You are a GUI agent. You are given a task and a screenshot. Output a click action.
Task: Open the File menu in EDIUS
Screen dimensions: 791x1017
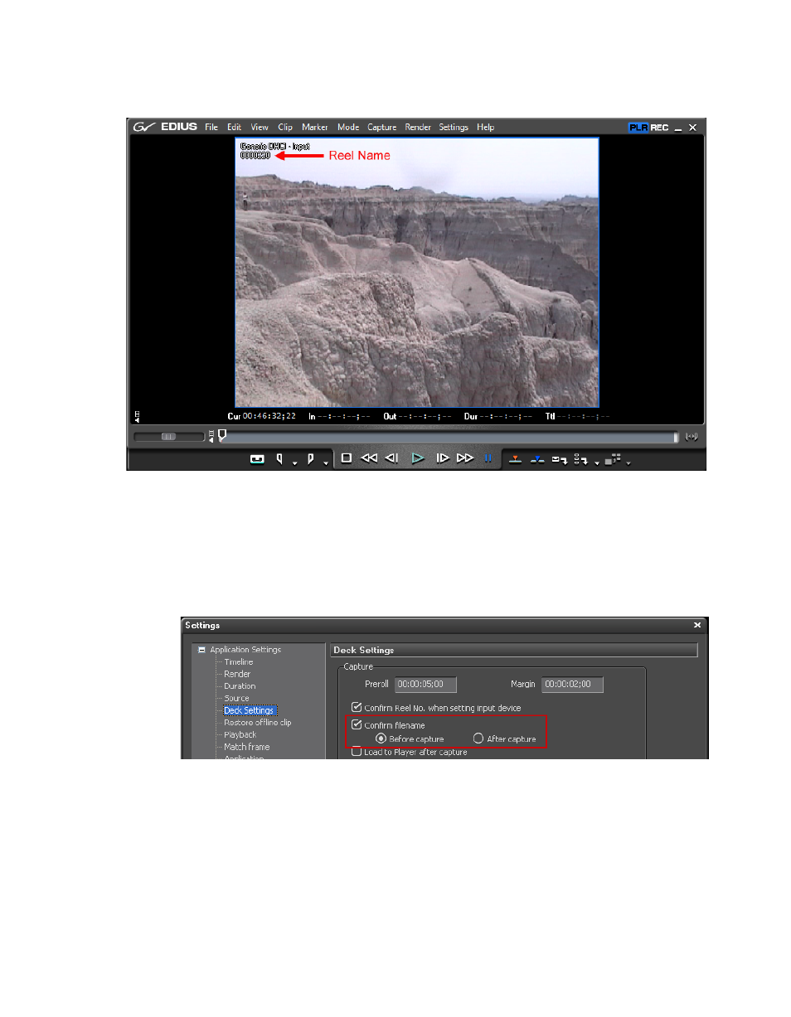pyautogui.click(x=211, y=128)
